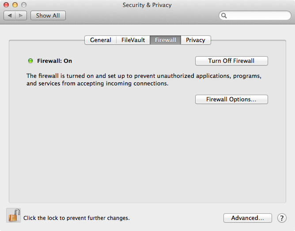Click the magnifying glass search icon

(224, 15)
